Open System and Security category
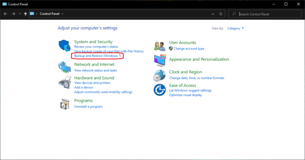 94,42
